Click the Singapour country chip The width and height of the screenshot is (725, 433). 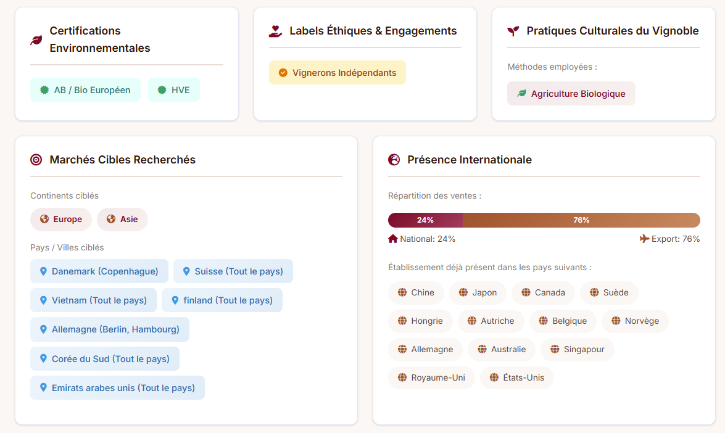click(x=577, y=350)
